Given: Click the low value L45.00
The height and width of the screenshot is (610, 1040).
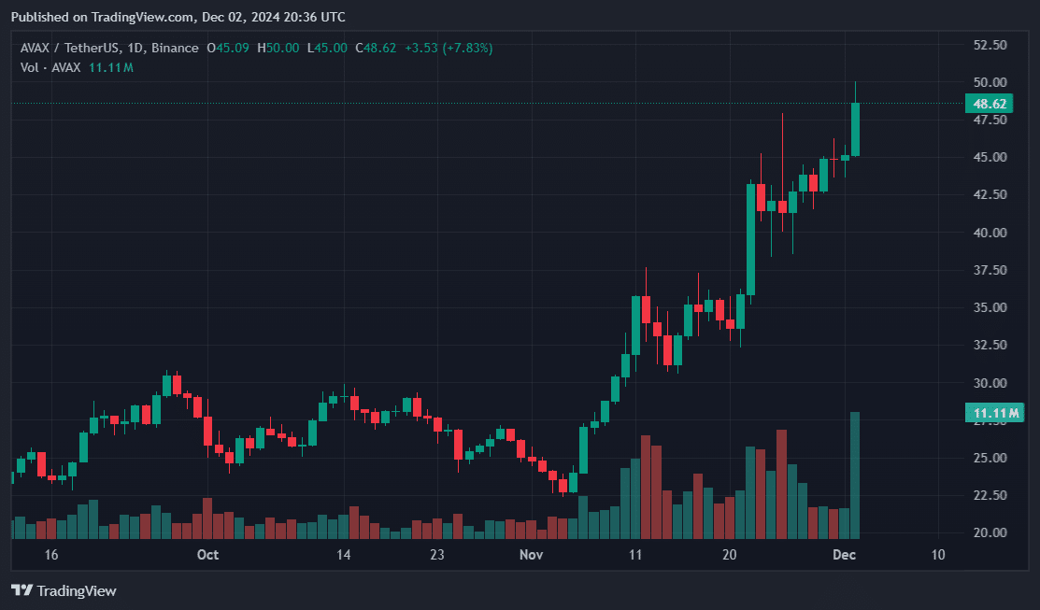Looking at the screenshot, I should pyautogui.click(x=327, y=48).
